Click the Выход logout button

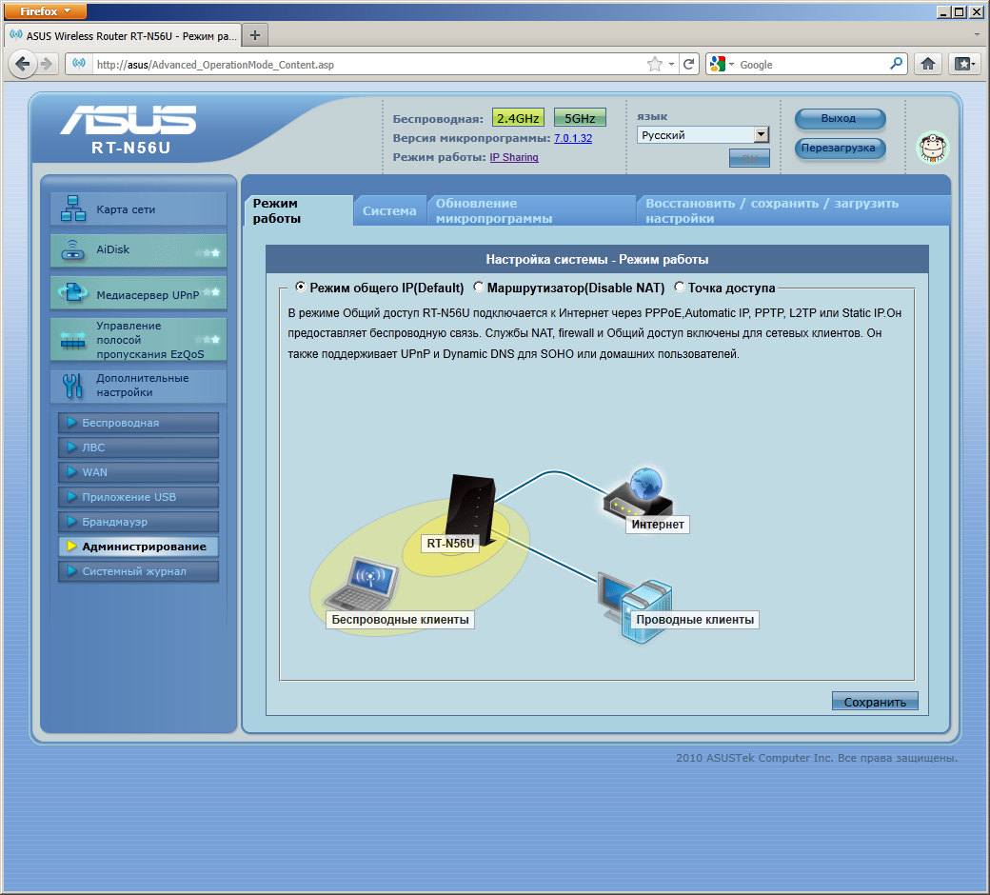(840, 119)
